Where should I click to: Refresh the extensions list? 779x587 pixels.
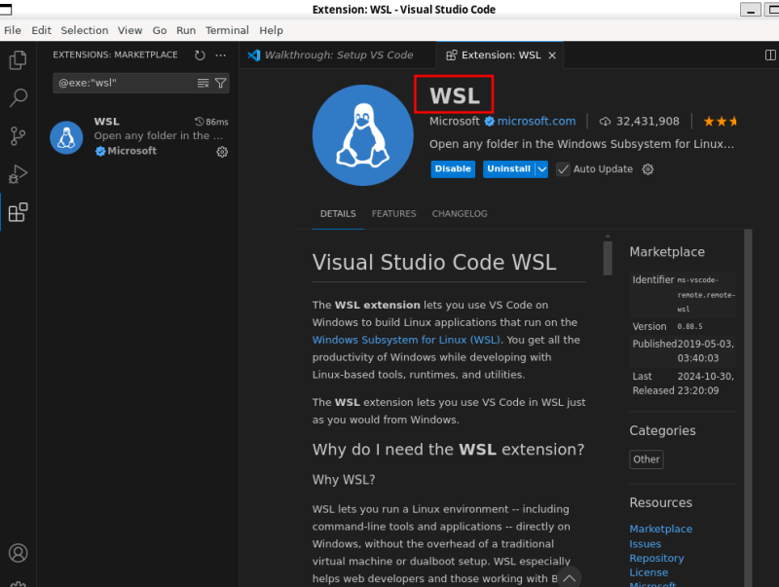pyautogui.click(x=198, y=55)
